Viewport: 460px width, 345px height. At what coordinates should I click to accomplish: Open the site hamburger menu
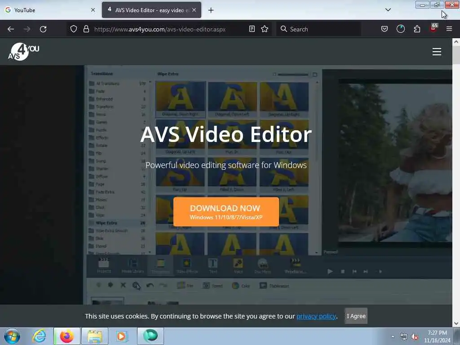(x=437, y=52)
